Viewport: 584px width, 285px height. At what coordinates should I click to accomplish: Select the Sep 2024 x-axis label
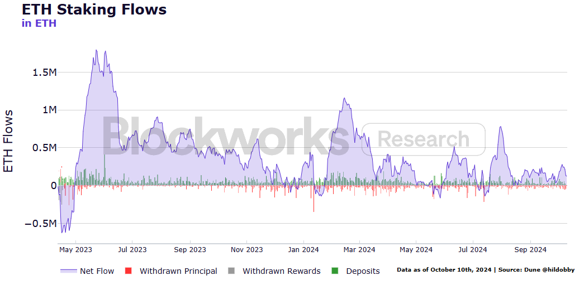pyautogui.click(x=530, y=250)
